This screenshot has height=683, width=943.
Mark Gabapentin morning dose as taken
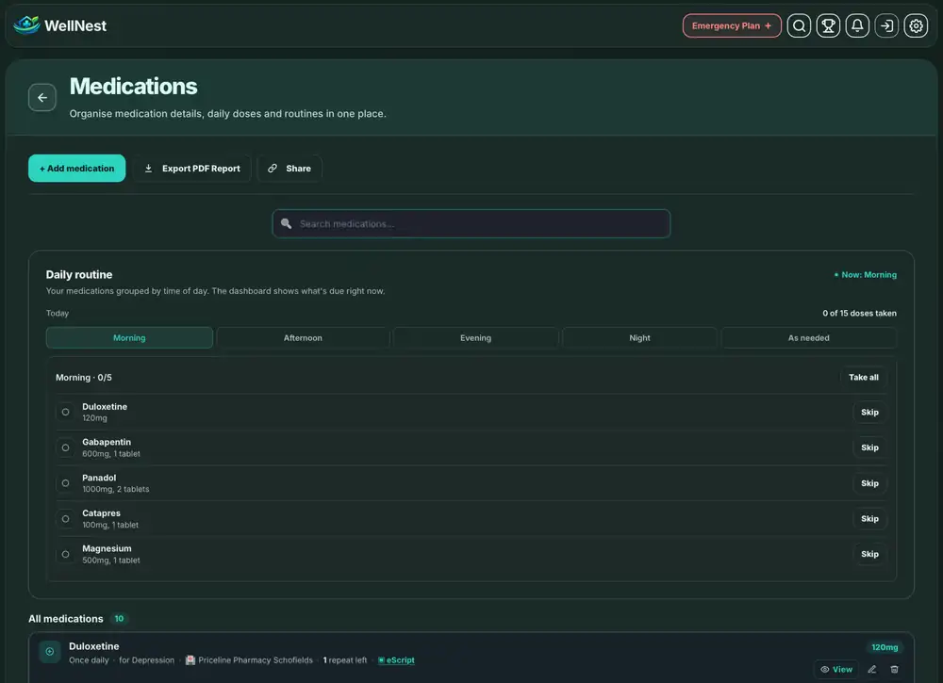[x=66, y=447]
